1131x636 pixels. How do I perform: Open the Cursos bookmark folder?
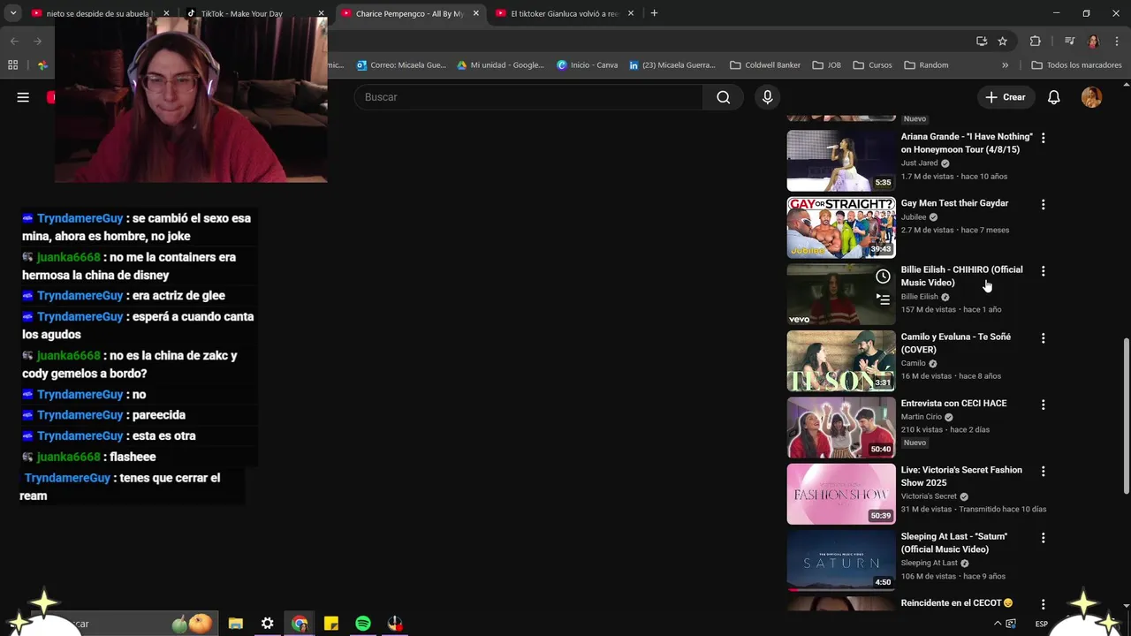872,65
